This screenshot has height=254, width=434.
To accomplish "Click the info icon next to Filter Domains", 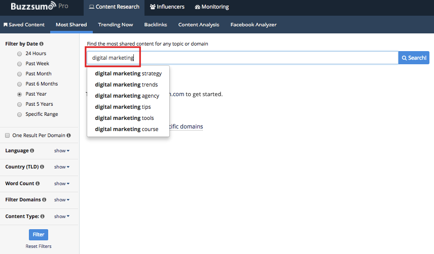I will coord(44,200).
